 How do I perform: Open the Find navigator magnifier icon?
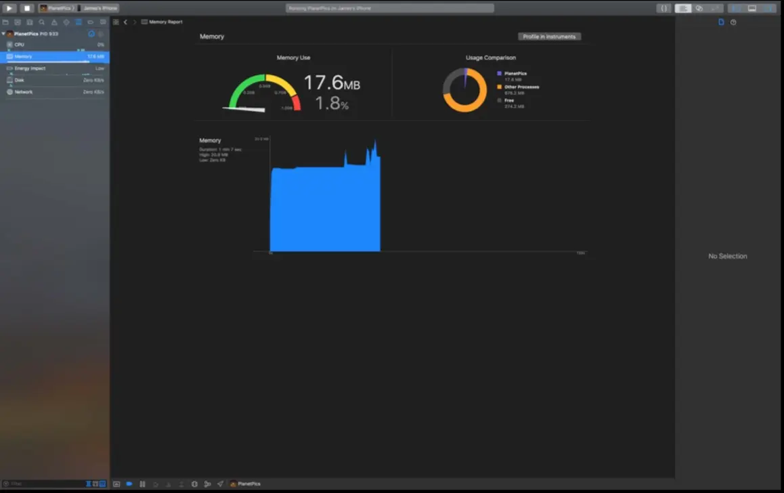click(42, 22)
